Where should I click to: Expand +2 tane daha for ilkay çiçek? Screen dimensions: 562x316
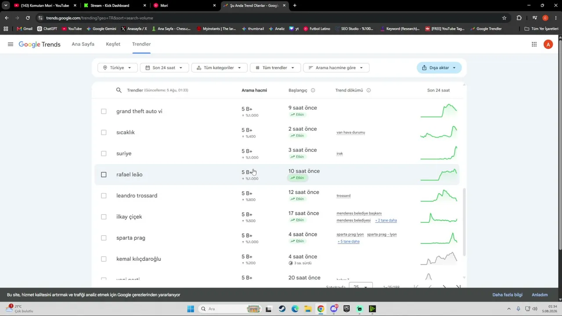386,220
